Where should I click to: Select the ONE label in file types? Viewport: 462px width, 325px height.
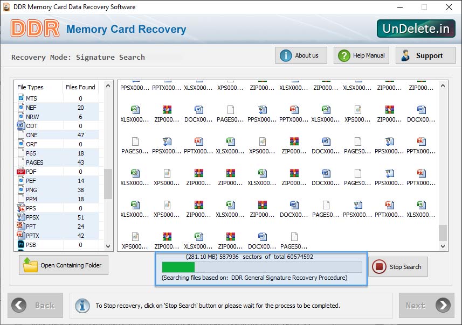click(32, 135)
